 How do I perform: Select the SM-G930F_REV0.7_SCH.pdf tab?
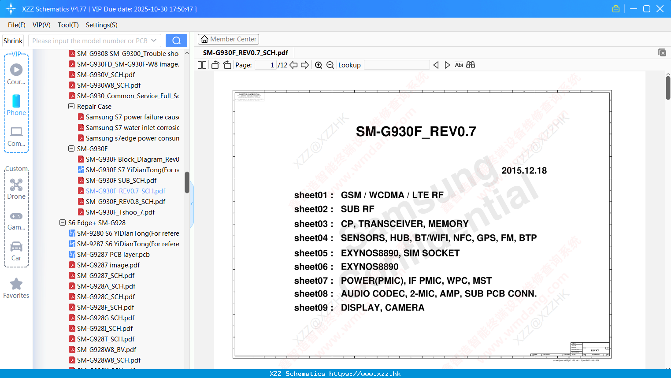[245, 52]
